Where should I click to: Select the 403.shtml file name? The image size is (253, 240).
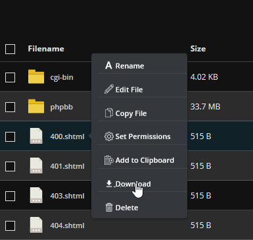(67, 196)
